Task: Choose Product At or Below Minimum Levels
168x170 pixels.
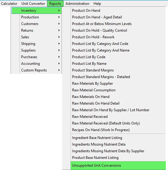Action: click(118, 24)
